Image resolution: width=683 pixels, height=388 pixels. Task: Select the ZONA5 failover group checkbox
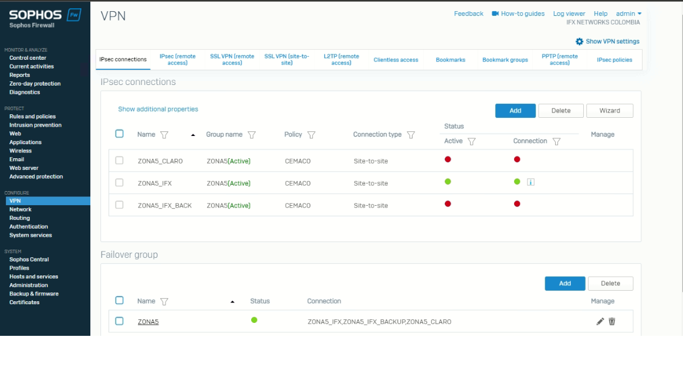[120, 321]
